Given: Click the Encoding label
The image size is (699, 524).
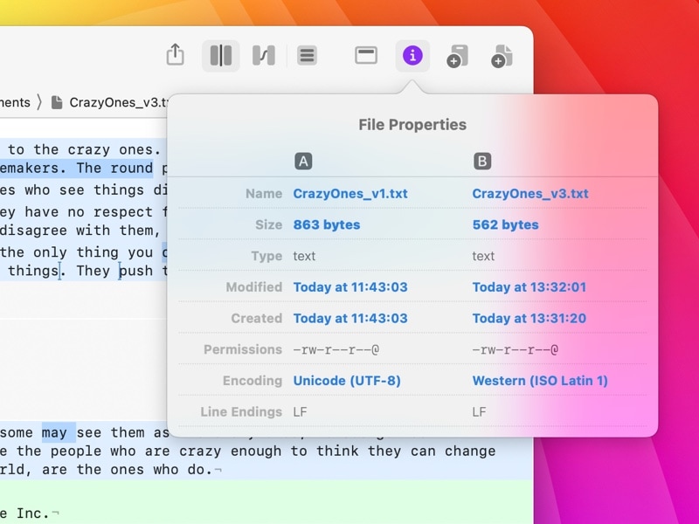Looking at the screenshot, I should 253,381.
